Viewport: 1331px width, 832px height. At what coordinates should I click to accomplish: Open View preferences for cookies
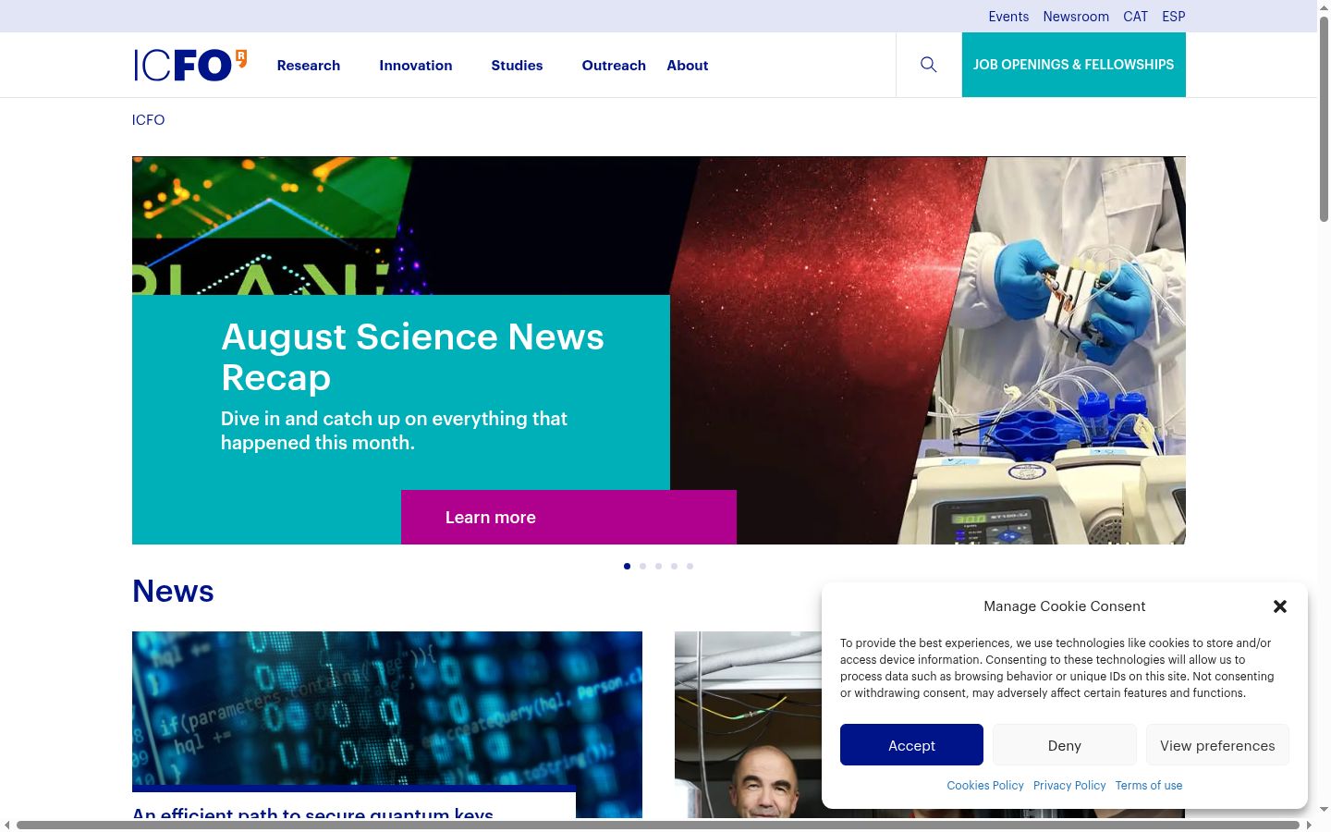coord(1217,745)
